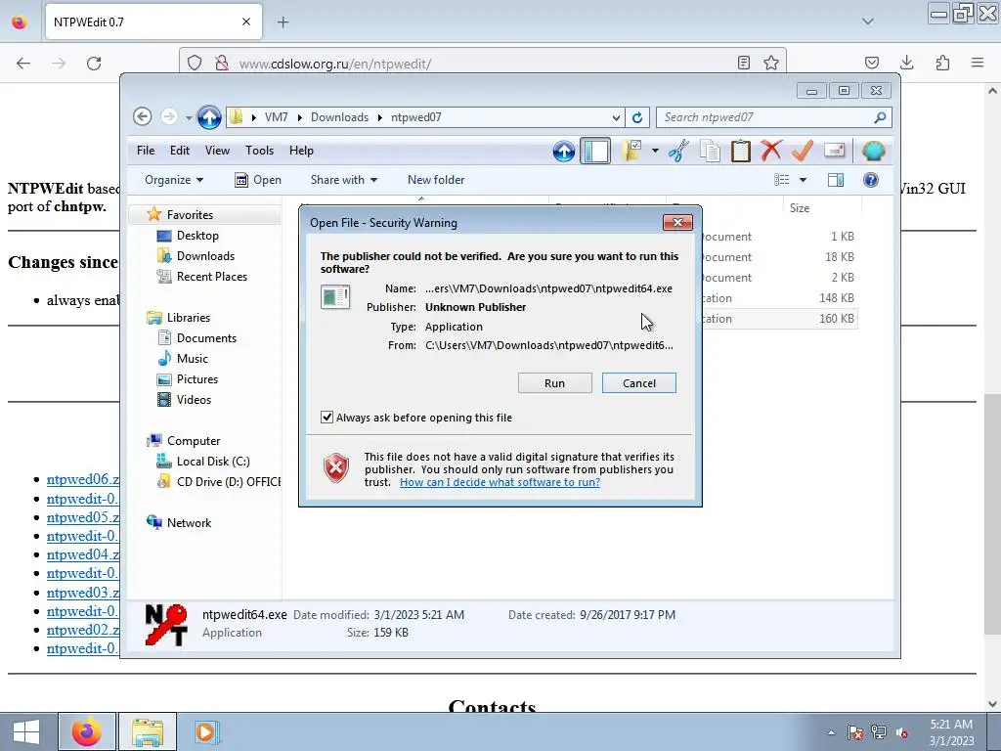Open Firefox application hamburger menu
1001x751 pixels.
(978, 63)
